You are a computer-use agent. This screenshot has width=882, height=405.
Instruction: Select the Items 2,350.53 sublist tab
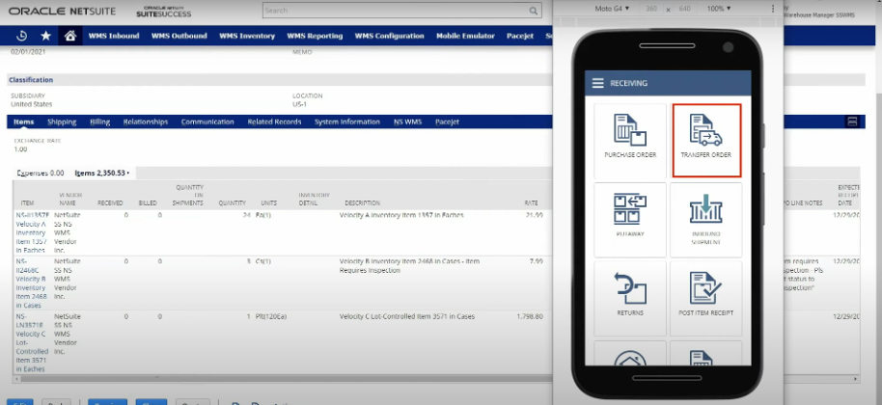(x=102, y=173)
